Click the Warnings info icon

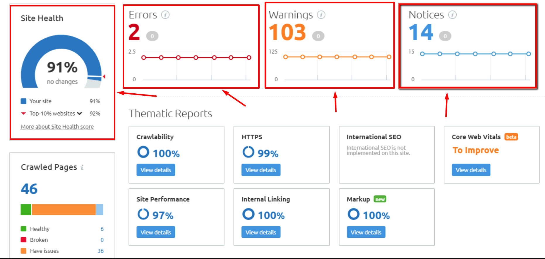click(321, 15)
